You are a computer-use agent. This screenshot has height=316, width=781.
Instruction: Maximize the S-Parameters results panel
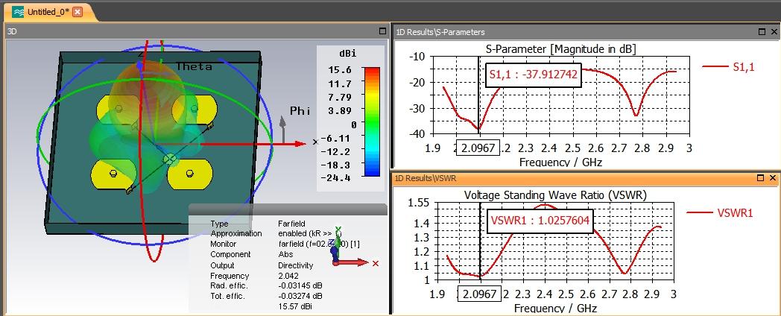[762, 31]
